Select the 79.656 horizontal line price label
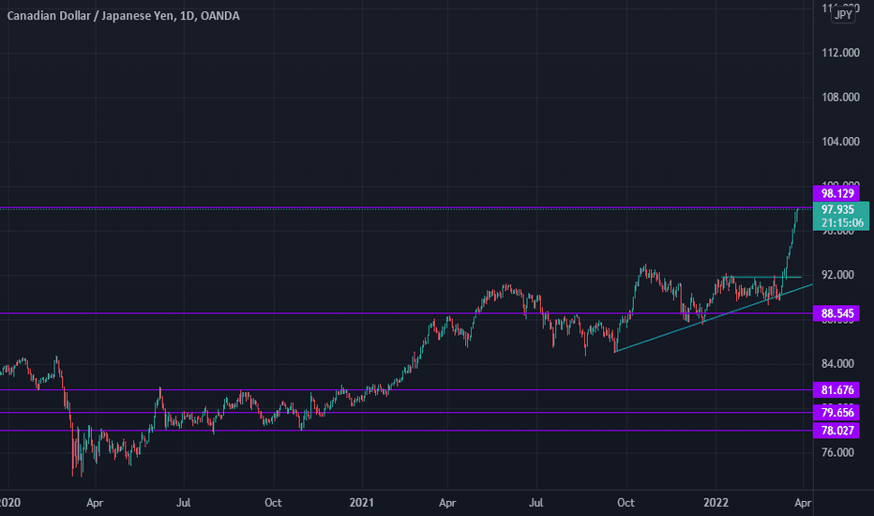 tap(836, 412)
